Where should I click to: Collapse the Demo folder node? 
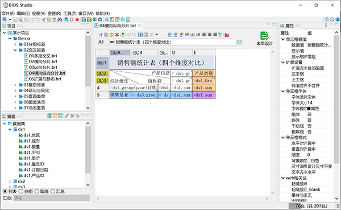pyautogui.click(x=10, y=39)
